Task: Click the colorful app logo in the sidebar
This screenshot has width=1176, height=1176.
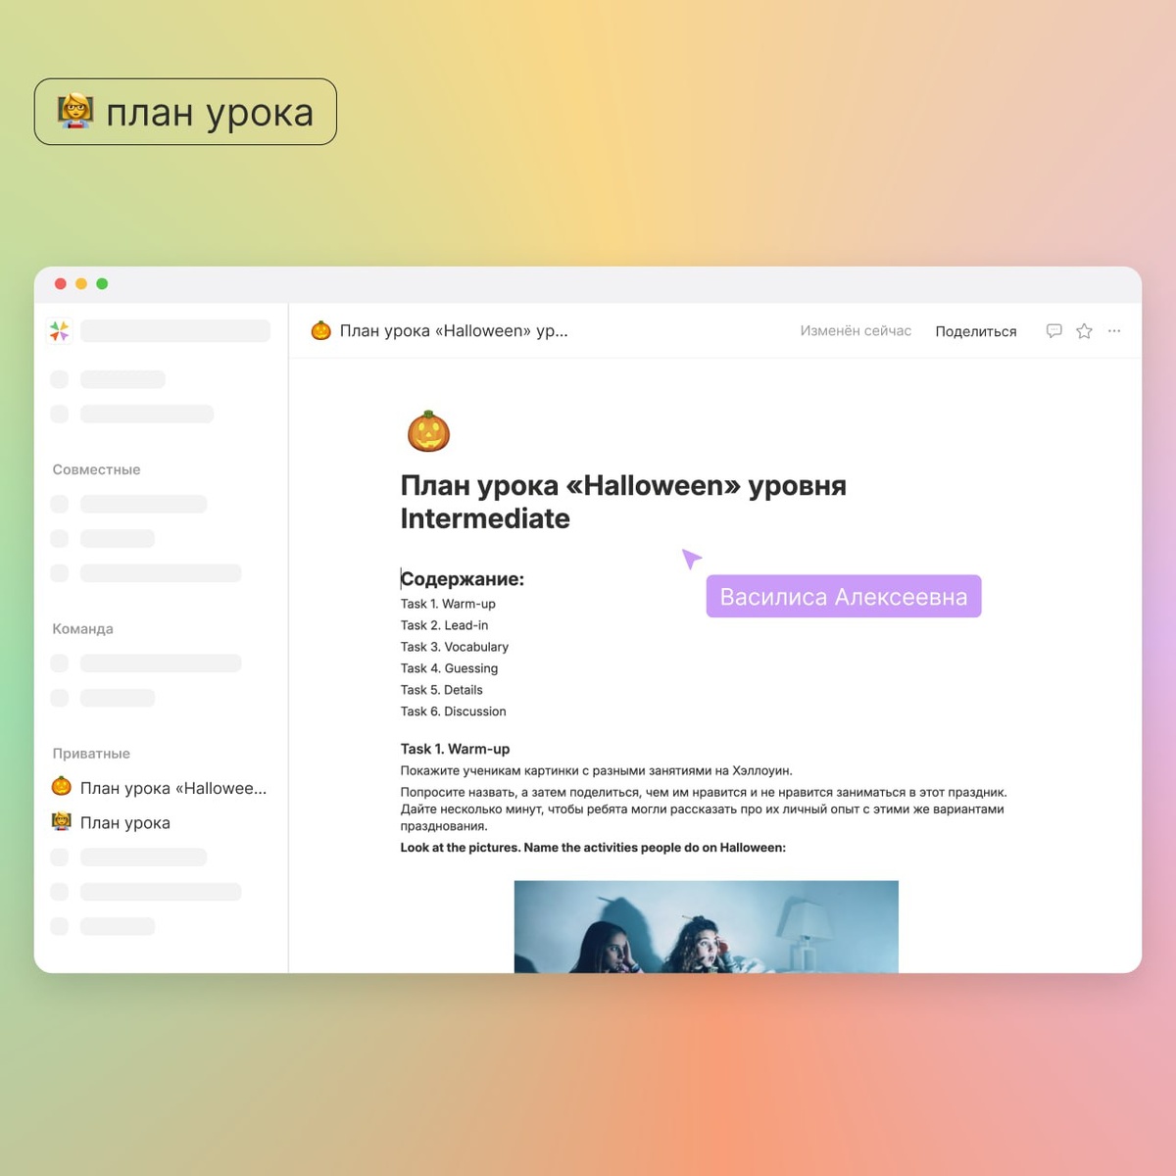Action: click(60, 331)
